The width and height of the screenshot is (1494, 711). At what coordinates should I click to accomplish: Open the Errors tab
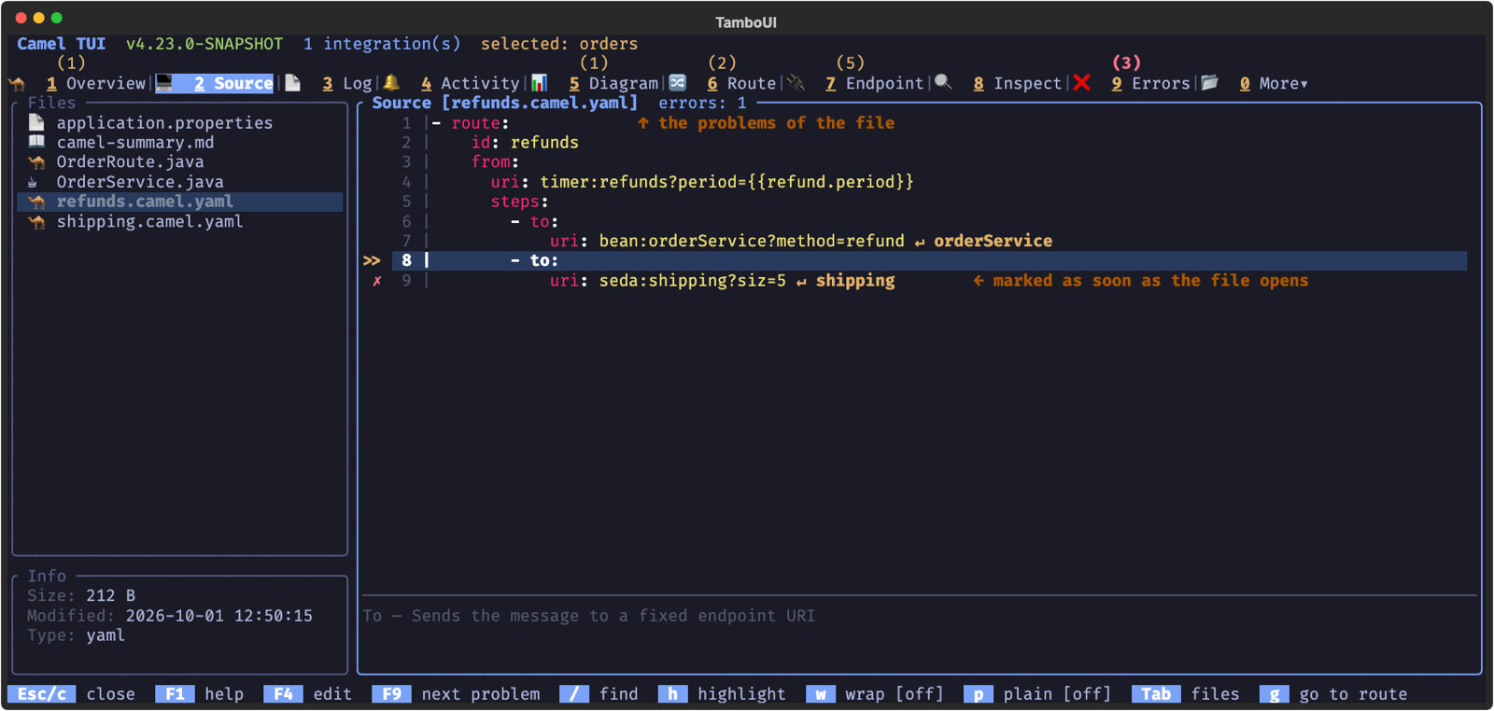(x=1151, y=83)
